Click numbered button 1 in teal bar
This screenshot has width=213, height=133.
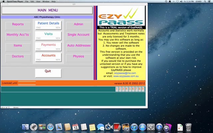(117, 89)
